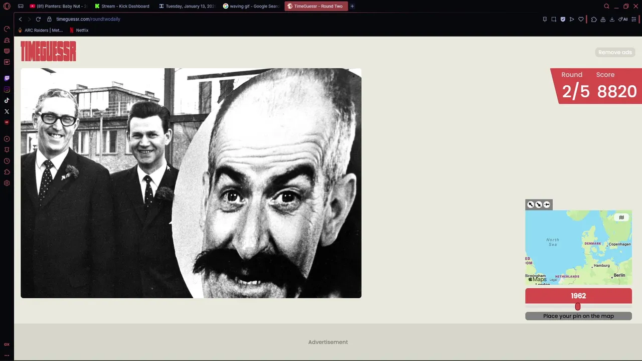Image resolution: width=642 pixels, height=361 pixels.
Task: Switch to waving gif Google Search tab
Action: click(251, 6)
